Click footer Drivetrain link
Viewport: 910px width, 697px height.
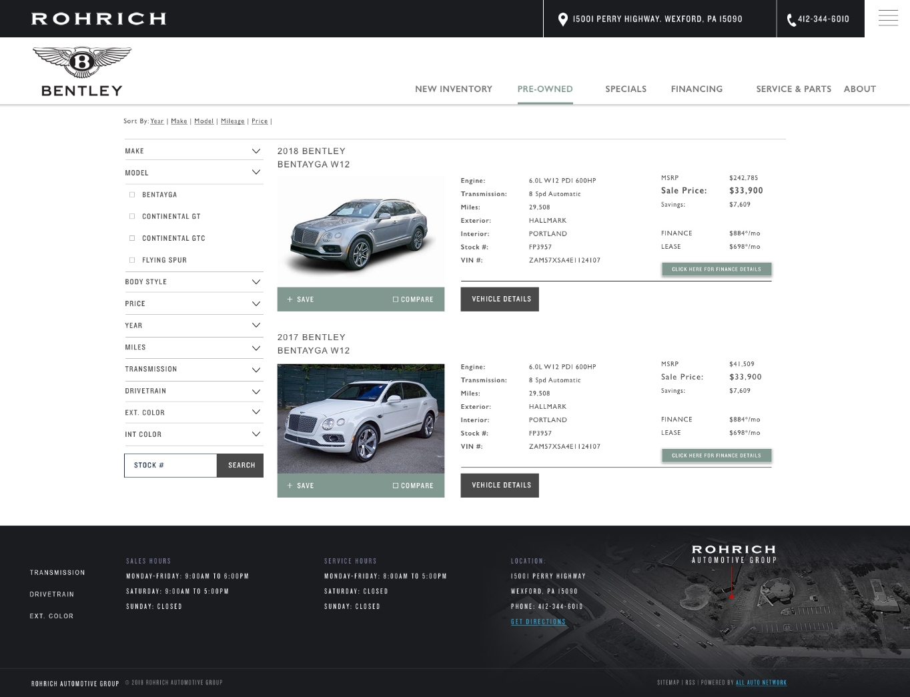point(52,594)
